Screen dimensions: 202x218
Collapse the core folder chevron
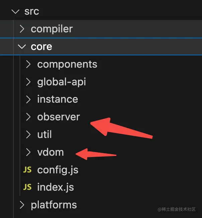click(x=22, y=47)
